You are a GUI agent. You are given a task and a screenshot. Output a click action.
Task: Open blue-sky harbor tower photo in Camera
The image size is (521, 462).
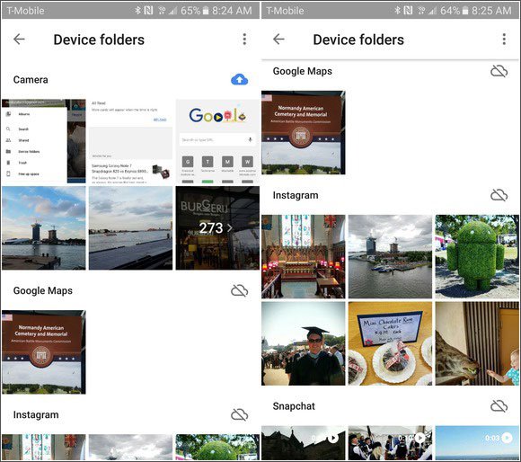(x=43, y=228)
